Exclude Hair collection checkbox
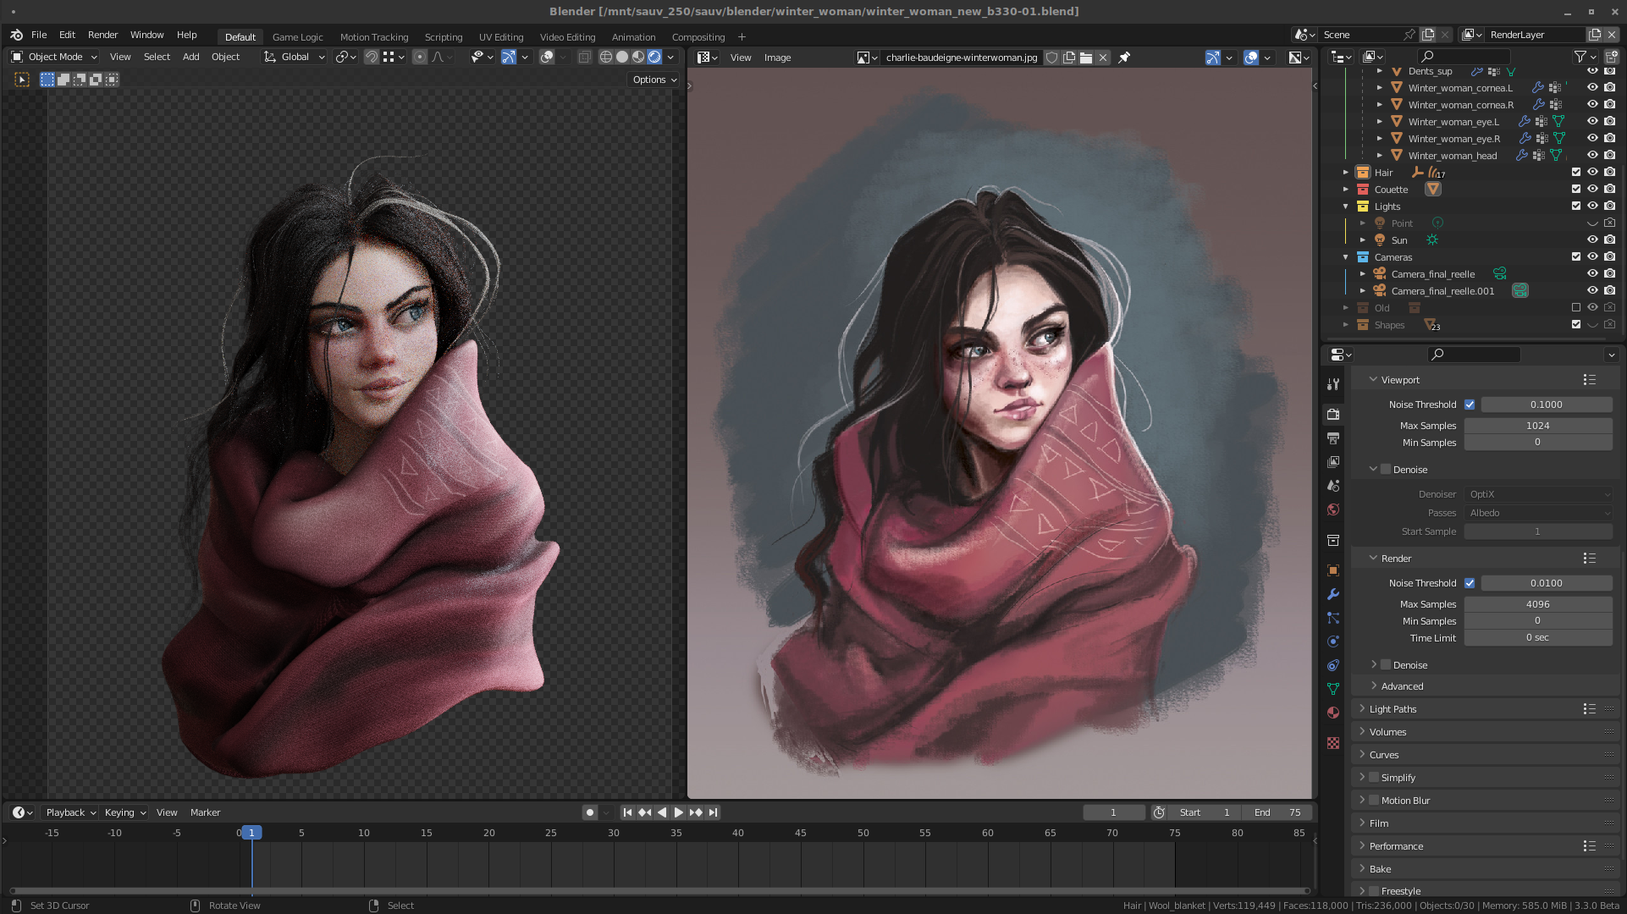Viewport: 1627px width, 914px height. coord(1576,173)
